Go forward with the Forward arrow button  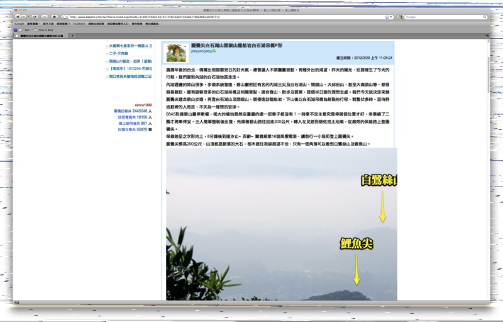(x=24, y=17)
